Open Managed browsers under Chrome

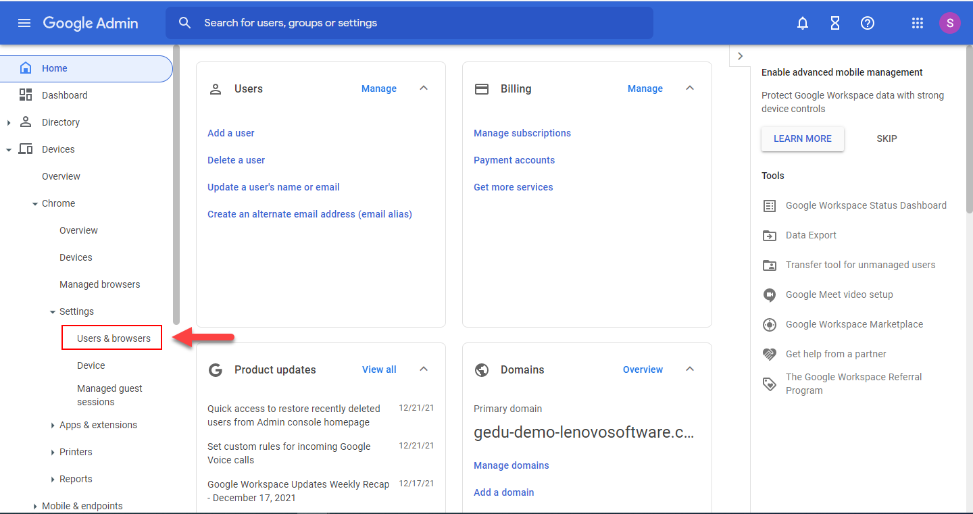coord(100,284)
